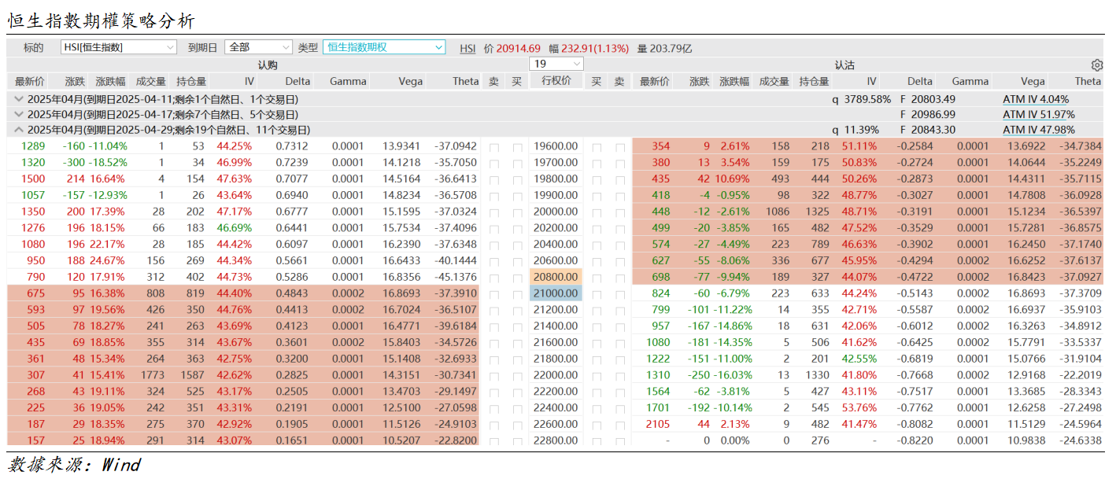The image size is (1116, 479).
Task: Select the 22800.00 strike cell
Action: click(x=556, y=440)
